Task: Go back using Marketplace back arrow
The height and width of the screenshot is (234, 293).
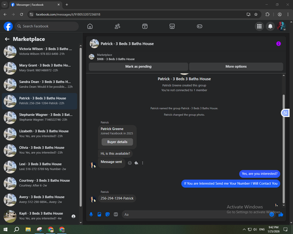Action: (x=7, y=39)
